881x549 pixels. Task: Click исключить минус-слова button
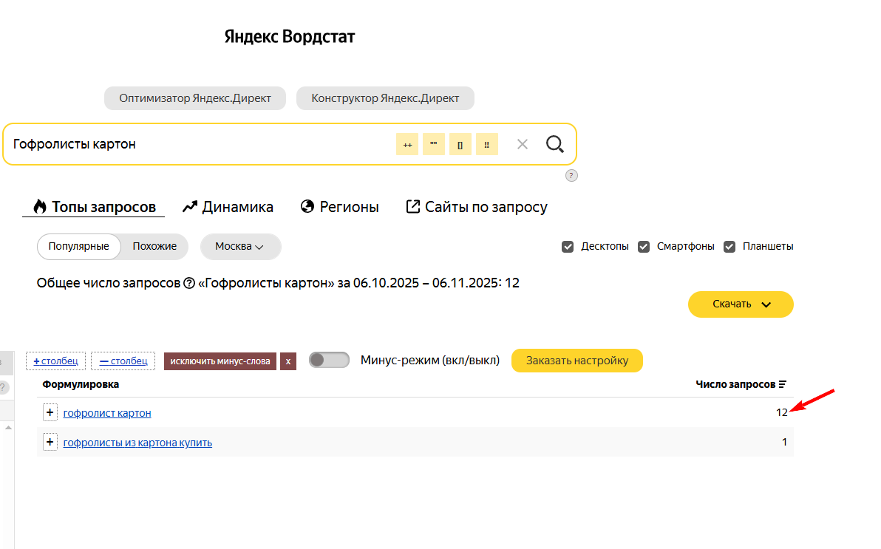[x=220, y=361]
